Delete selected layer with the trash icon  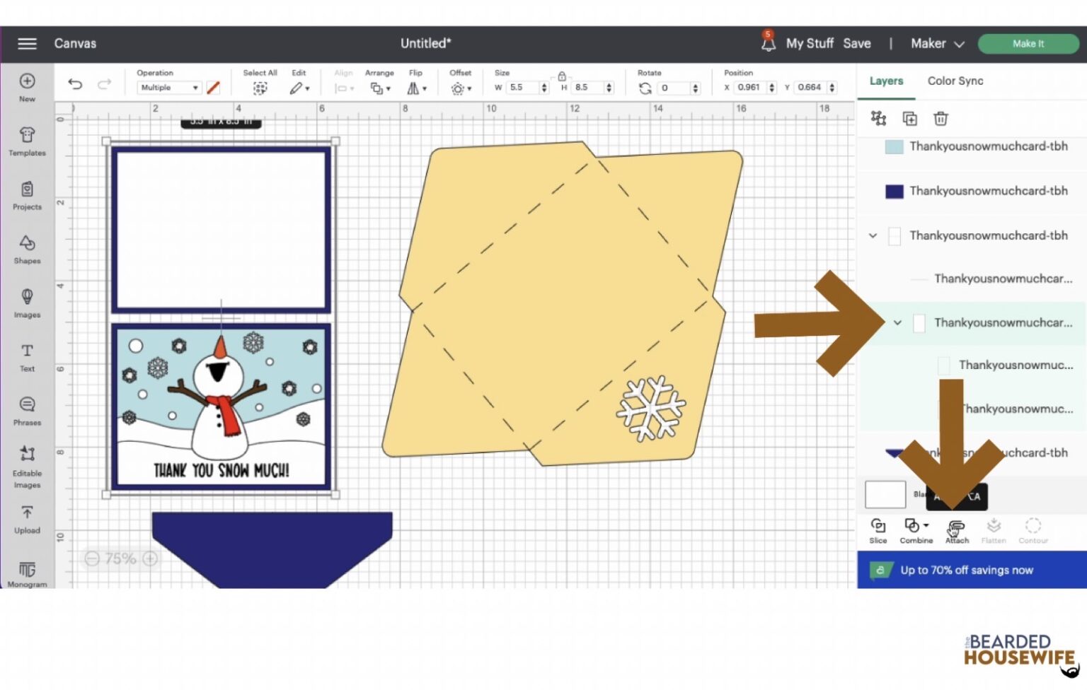[x=940, y=119]
